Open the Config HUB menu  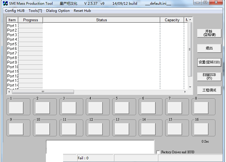point(15,10)
